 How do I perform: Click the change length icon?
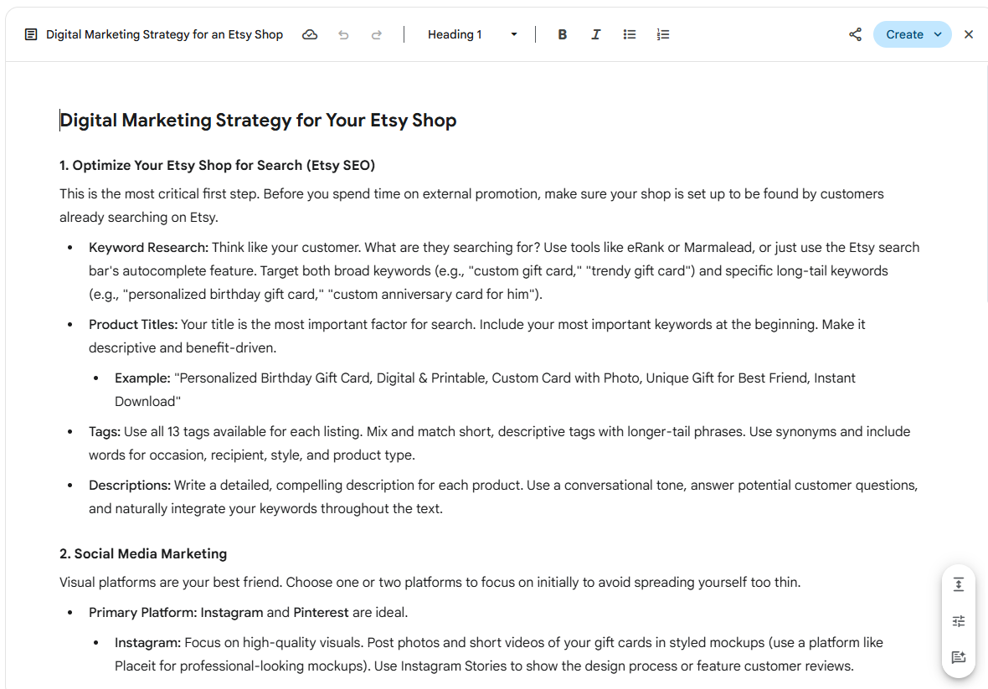[959, 584]
